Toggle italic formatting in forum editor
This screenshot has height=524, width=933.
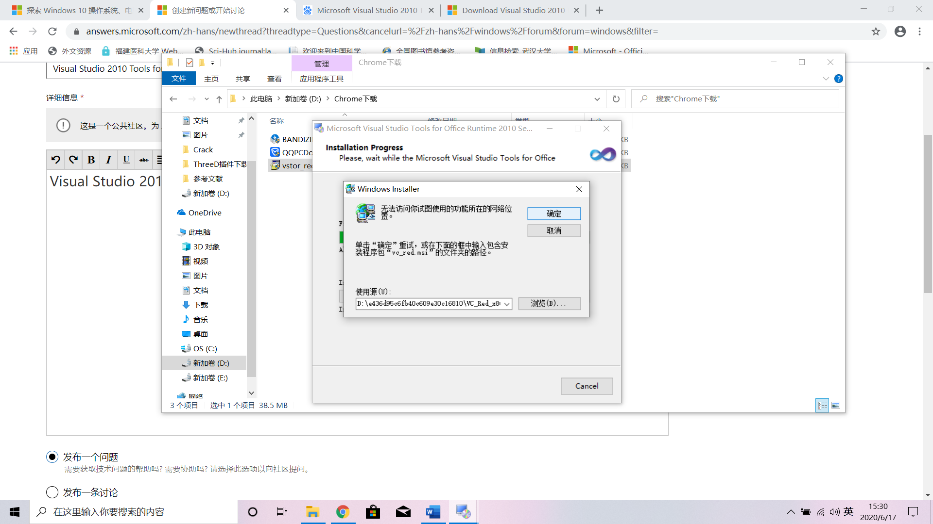(108, 160)
